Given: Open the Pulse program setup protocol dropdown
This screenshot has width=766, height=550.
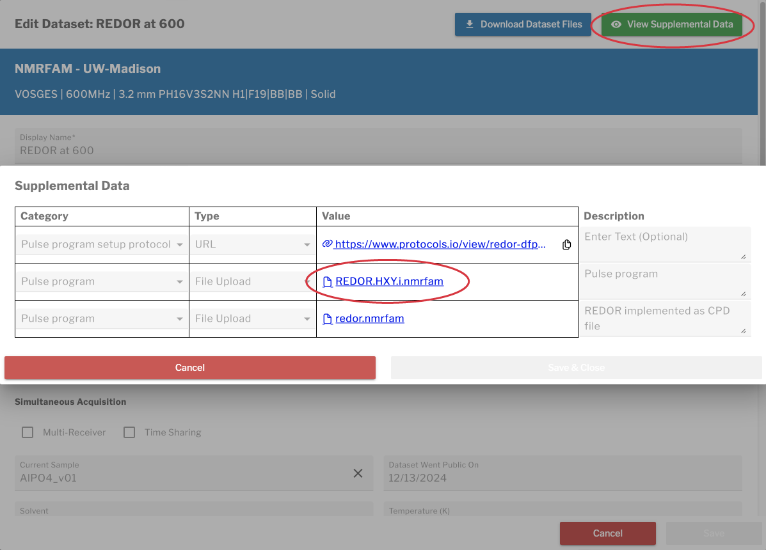Looking at the screenshot, I should [102, 244].
